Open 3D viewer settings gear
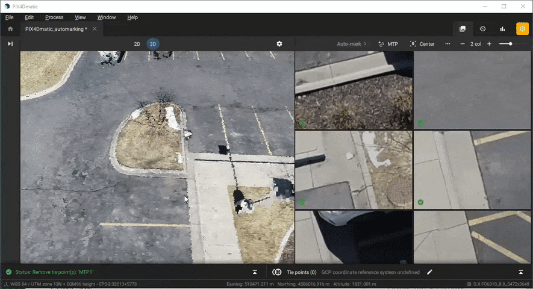Viewport: 533px width, 289px height. pos(279,44)
